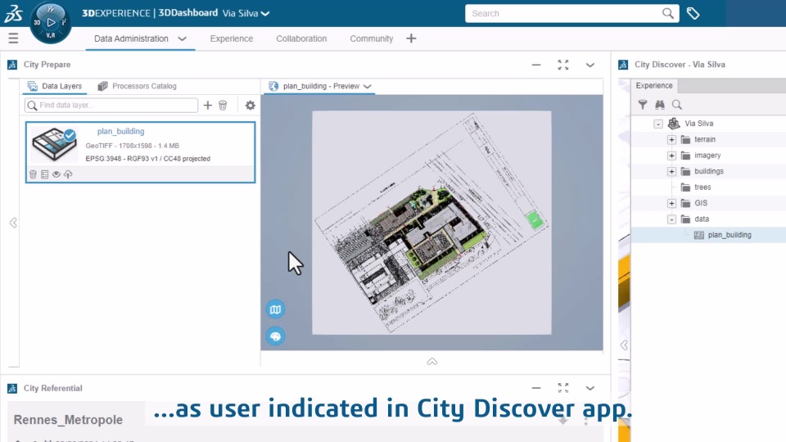Select plan_building in the data tree
Screen dimensions: 786x442
click(x=730, y=235)
